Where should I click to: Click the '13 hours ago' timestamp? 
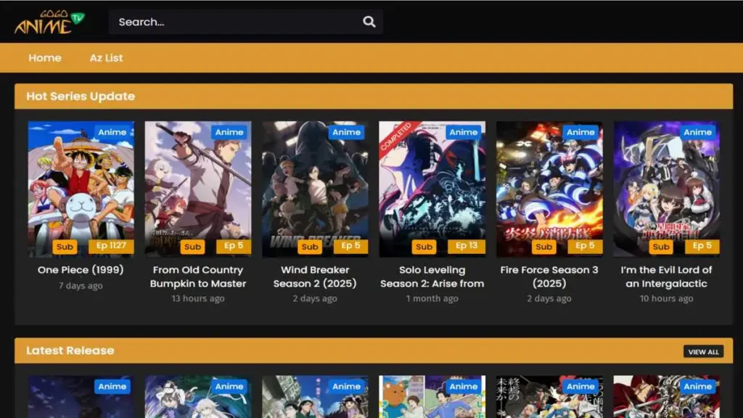(x=198, y=298)
